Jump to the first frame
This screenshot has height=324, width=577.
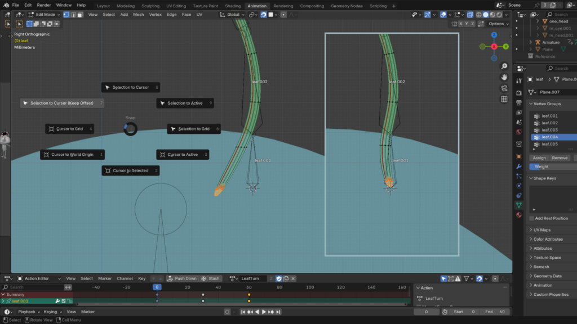point(243,312)
